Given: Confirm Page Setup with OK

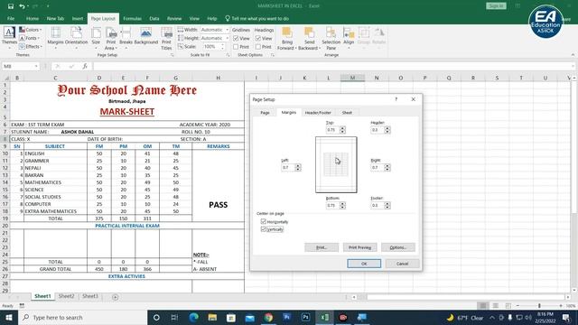Looking at the screenshot, I should click(364, 264).
